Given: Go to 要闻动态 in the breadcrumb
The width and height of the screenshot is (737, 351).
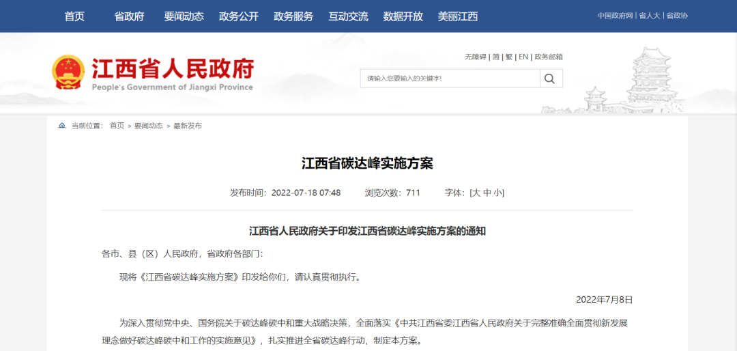Looking at the screenshot, I should (x=149, y=126).
